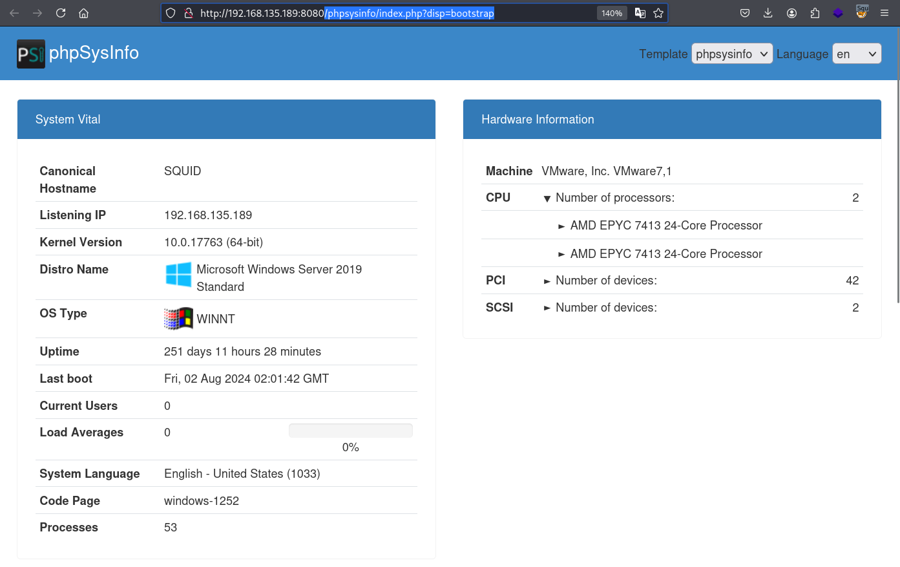900x567 pixels.
Task: Reset the 140% zoom level
Action: [x=612, y=13]
